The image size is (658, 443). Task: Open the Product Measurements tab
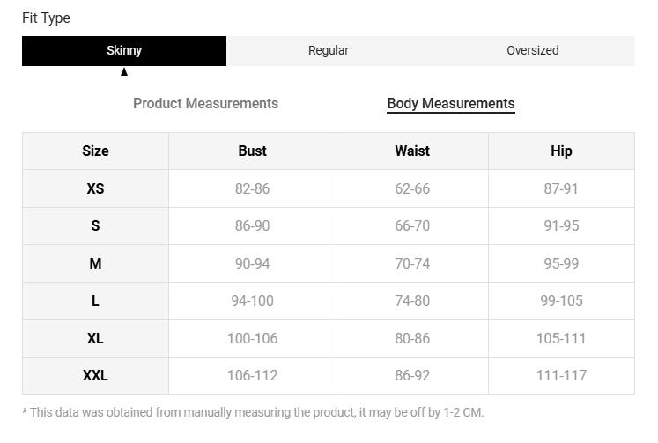(205, 103)
